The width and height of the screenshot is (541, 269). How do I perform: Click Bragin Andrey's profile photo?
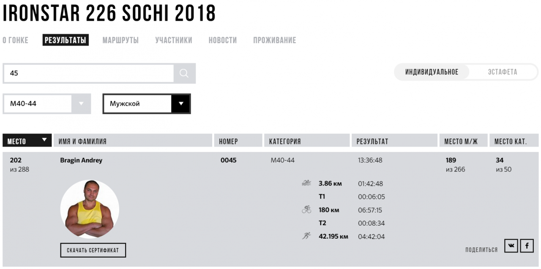90,209
